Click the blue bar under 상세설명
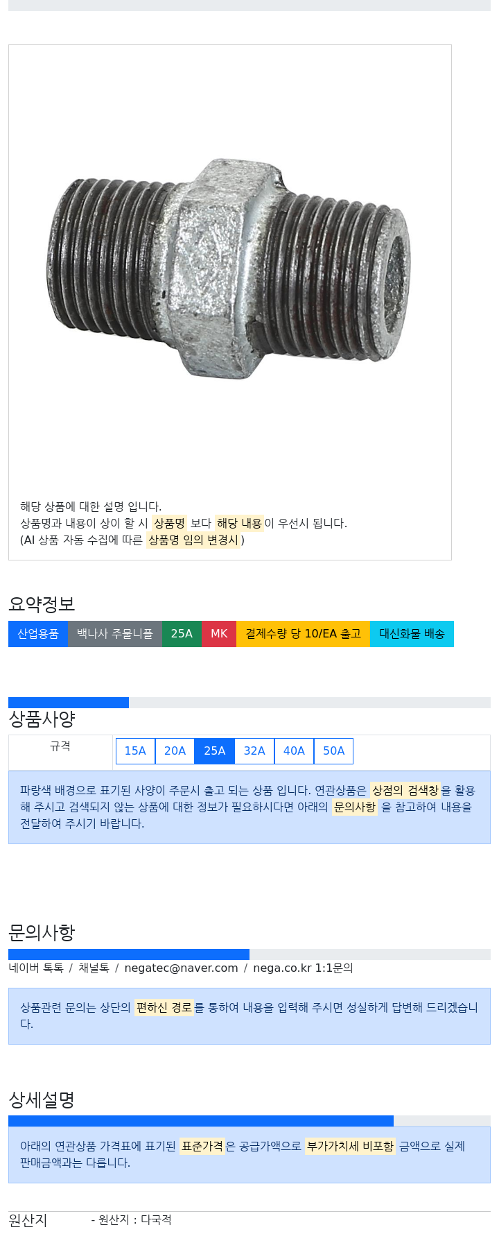 (x=201, y=1121)
